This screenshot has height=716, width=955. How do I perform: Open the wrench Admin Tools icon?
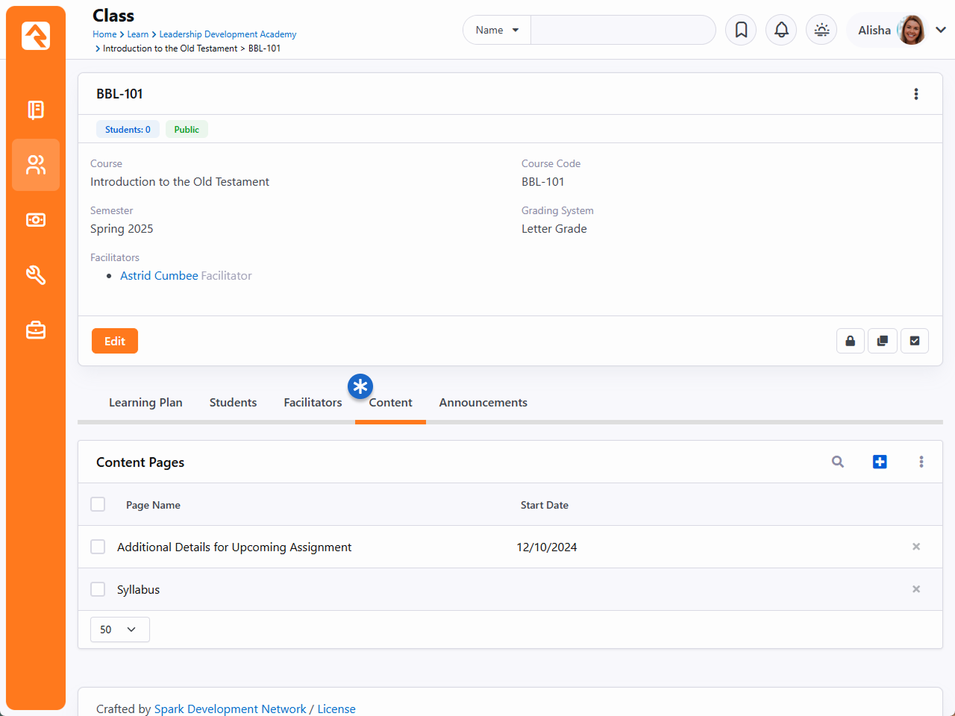[36, 275]
